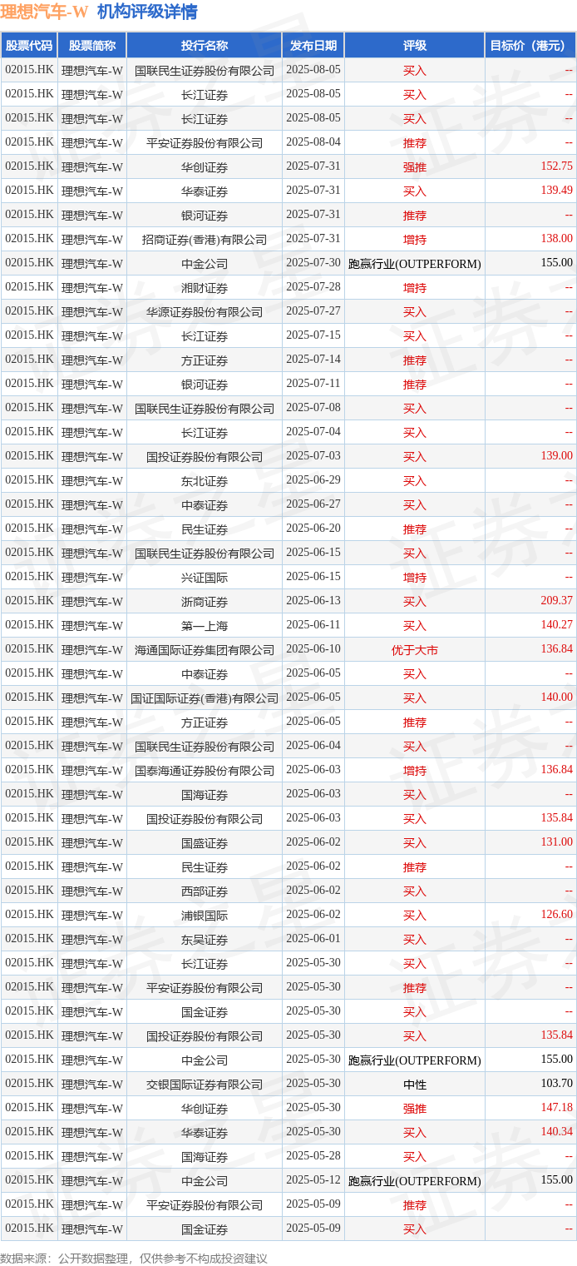Image resolution: width=577 pixels, height=1266 pixels.
Task: Select the target price 131.00
Action: coord(556,842)
